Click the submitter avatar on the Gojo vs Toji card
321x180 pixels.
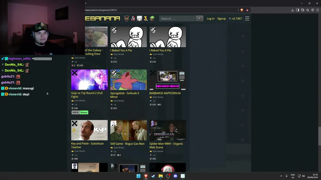pyautogui.click(x=74, y=73)
